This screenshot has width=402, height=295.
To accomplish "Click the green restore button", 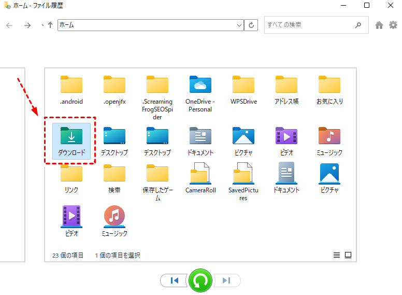I will pos(200,280).
